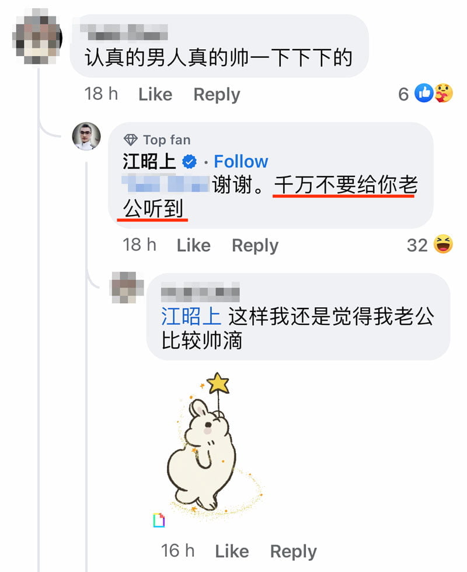This screenshot has height=572, width=467.
Task: Follow 江昭上
Action: click(241, 161)
